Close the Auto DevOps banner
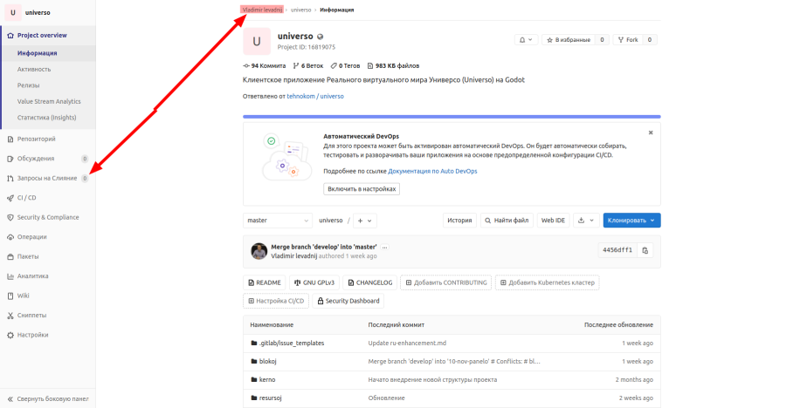This screenshot has width=807, height=408. pos(651,133)
